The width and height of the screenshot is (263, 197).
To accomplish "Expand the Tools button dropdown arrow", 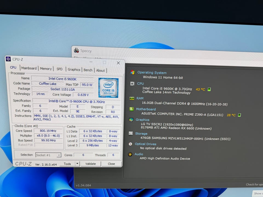I will [77, 163].
